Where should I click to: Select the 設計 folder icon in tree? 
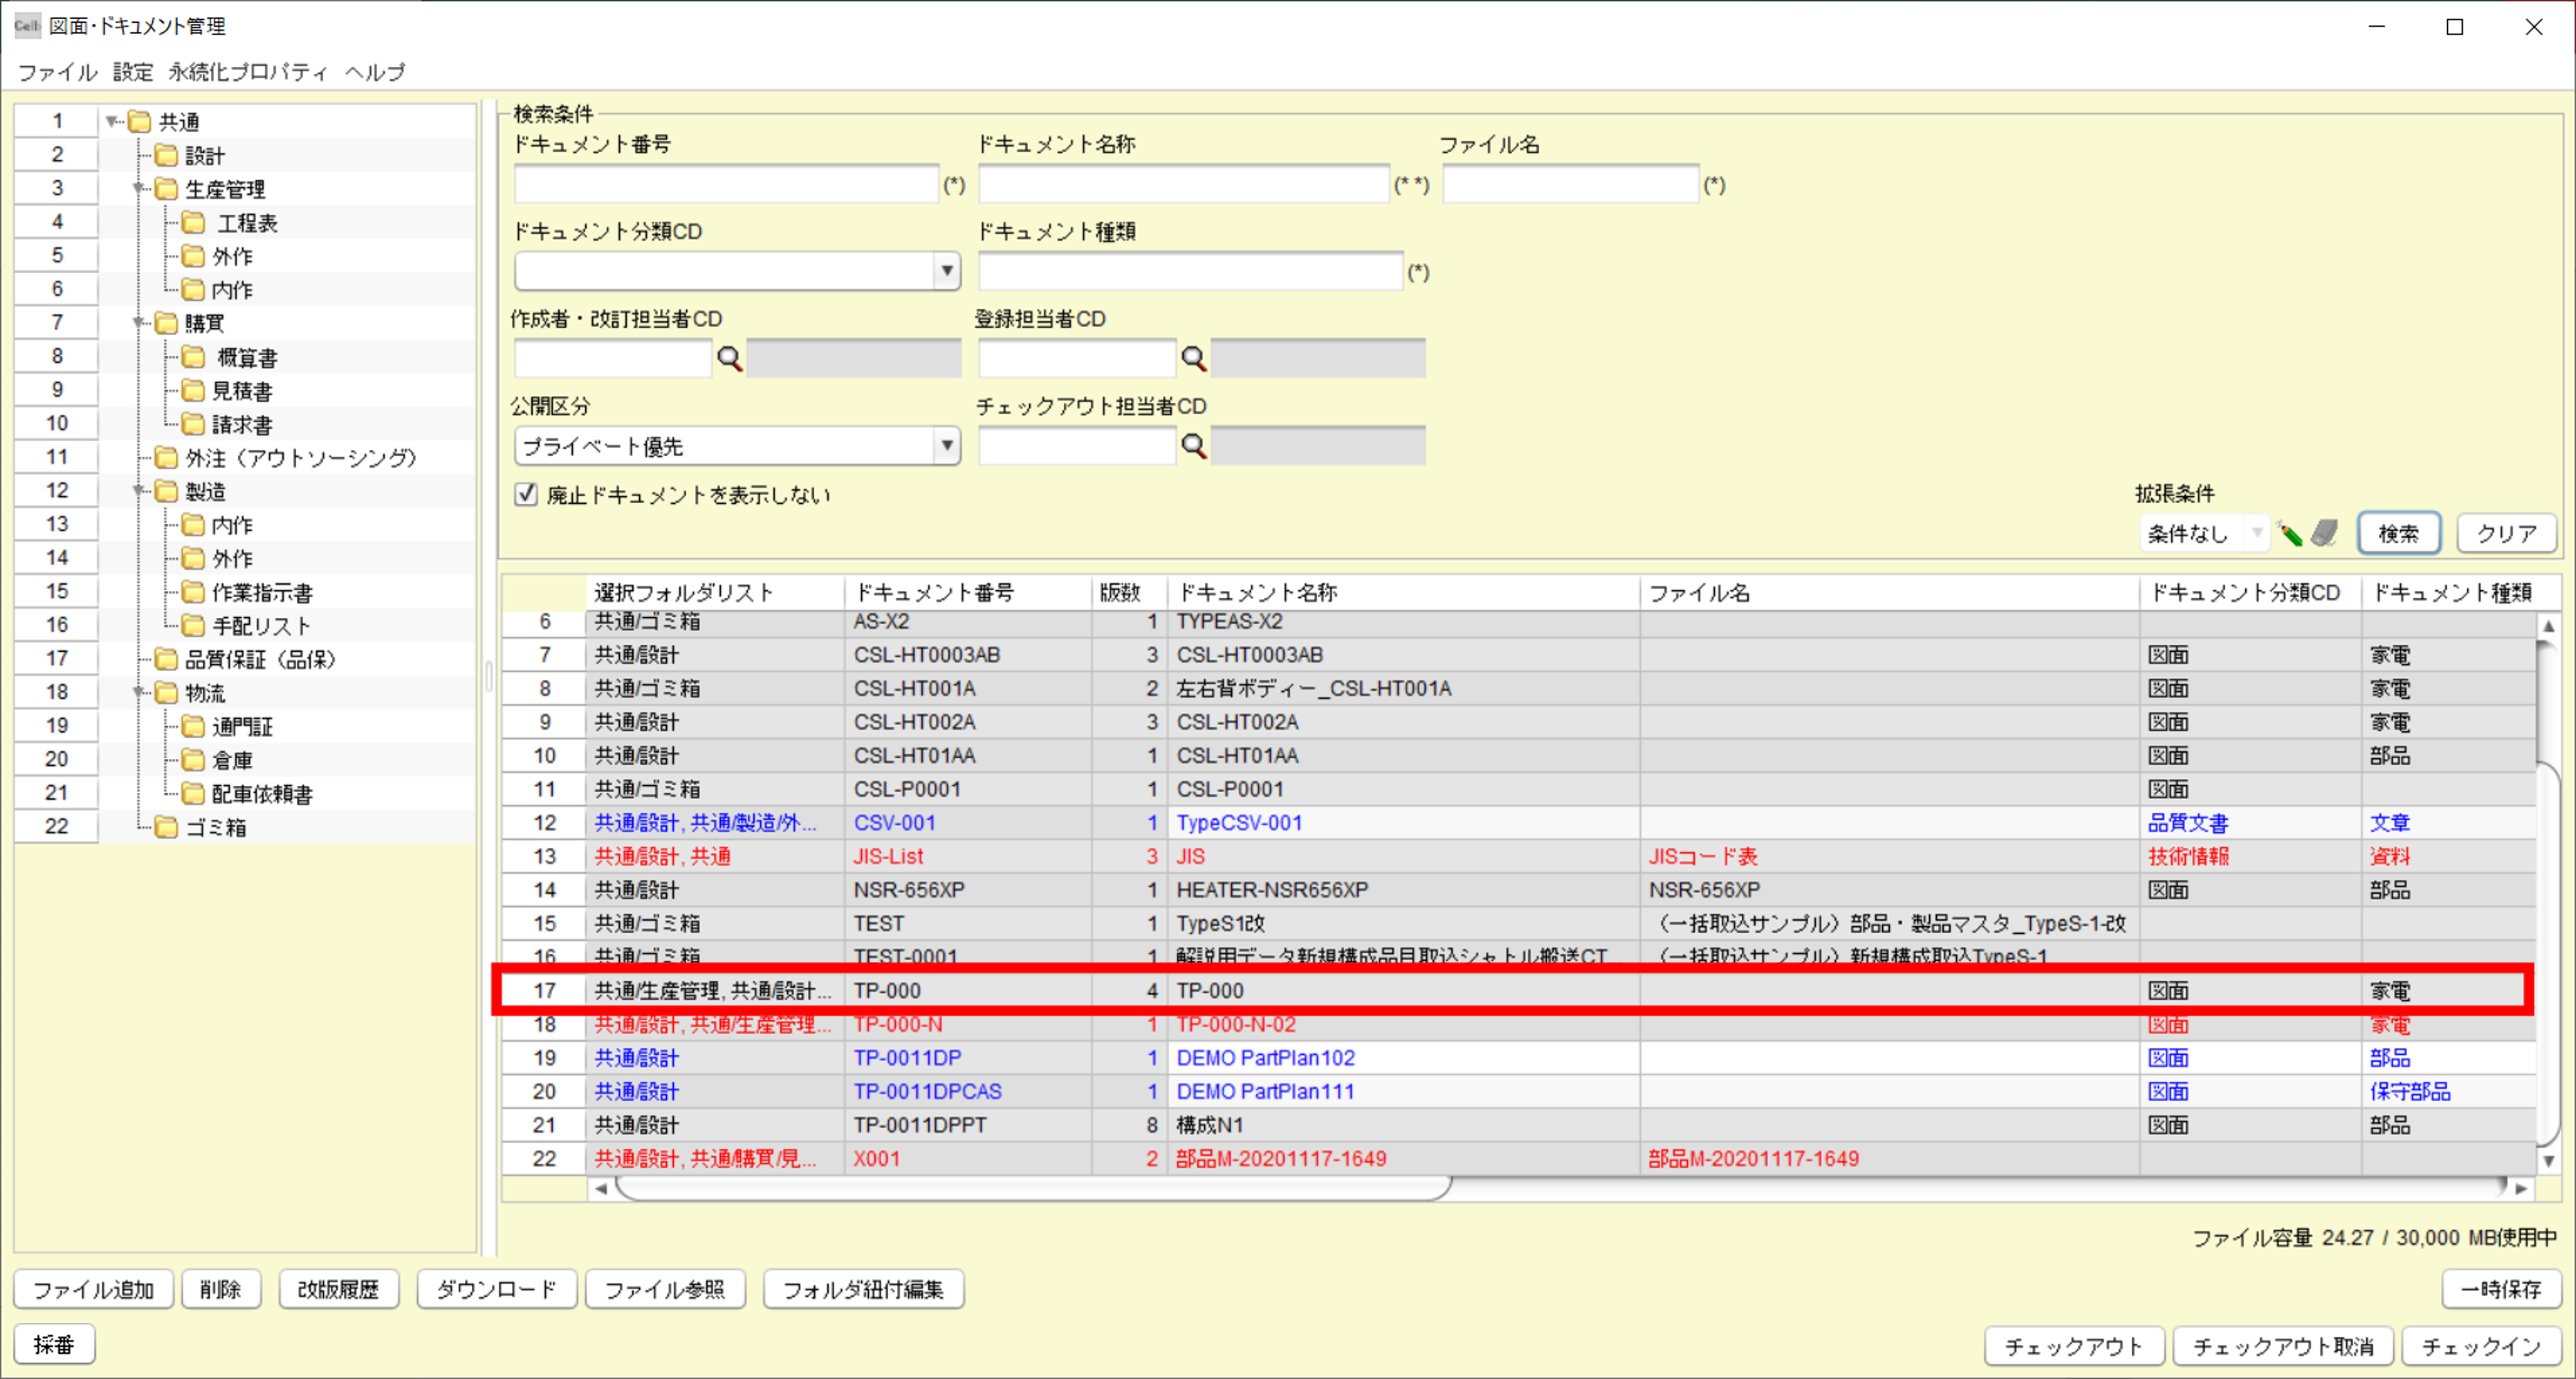pos(167,156)
